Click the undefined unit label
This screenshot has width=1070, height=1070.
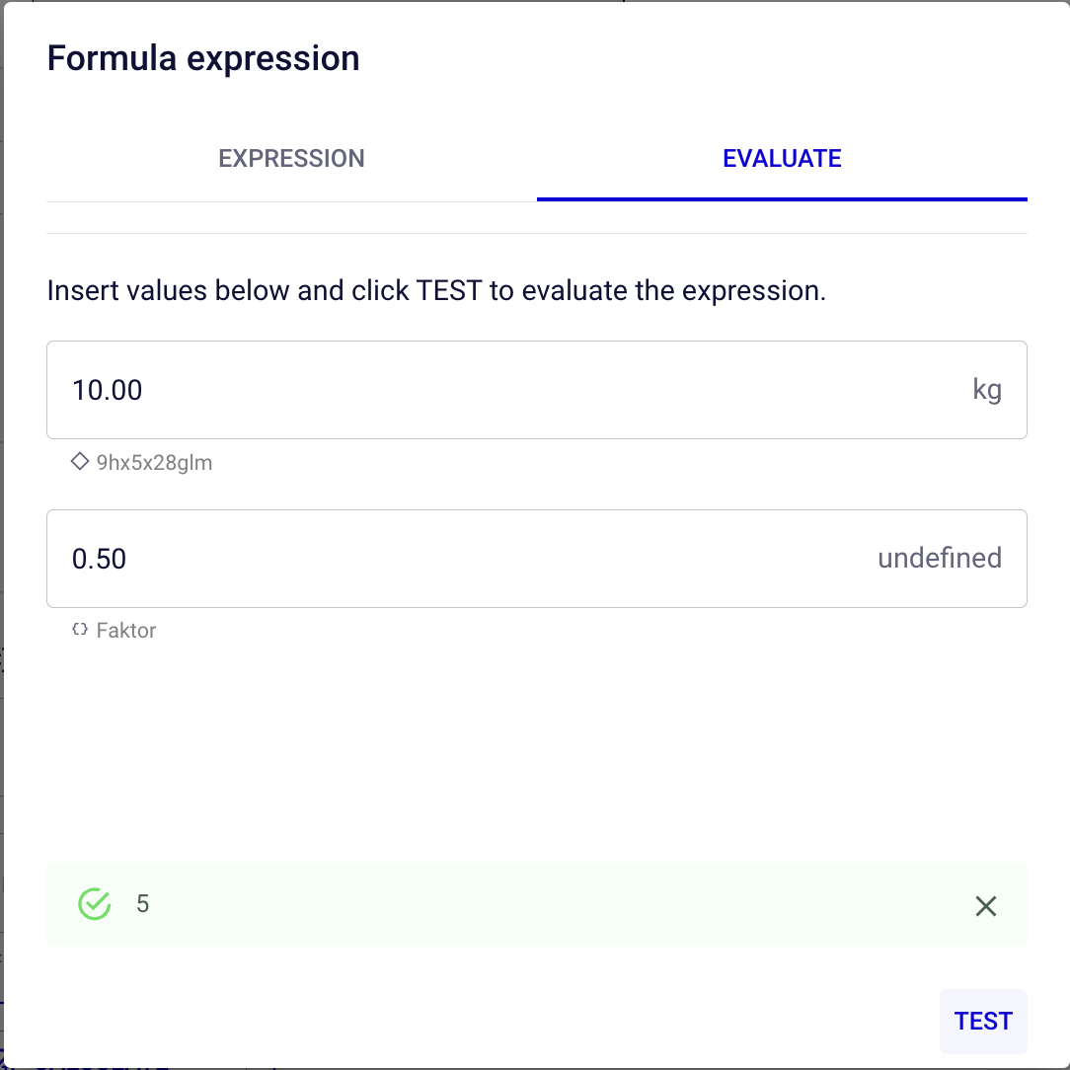[940, 559]
